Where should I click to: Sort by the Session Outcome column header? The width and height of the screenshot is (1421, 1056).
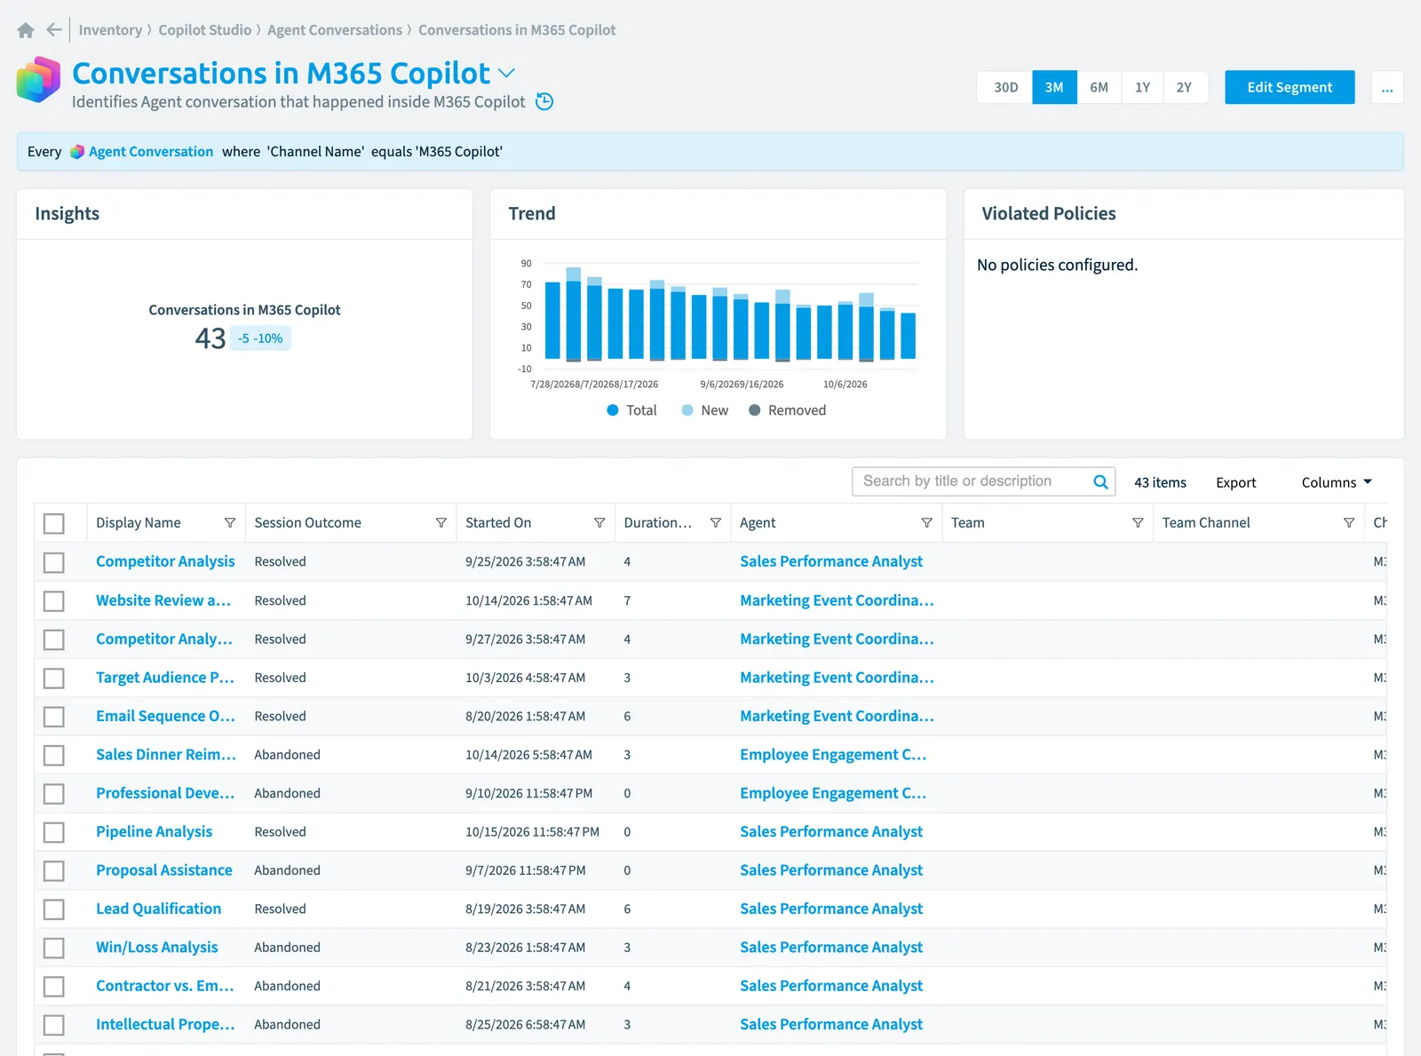click(x=307, y=523)
